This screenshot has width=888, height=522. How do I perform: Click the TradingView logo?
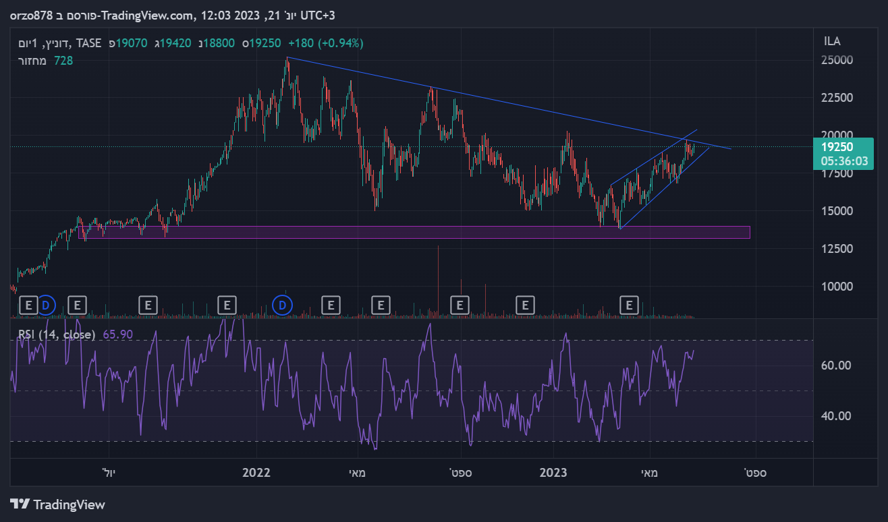[x=58, y=504]
